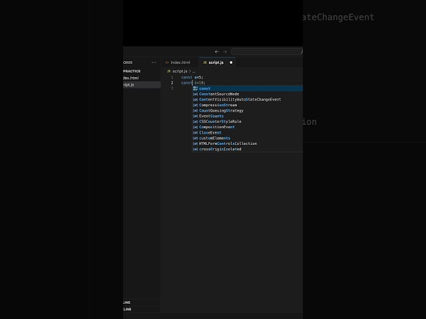Click the variable icon beside crossOriginIsolated
Viewport: 426px width, 319px height.
(x=195, y=149)
